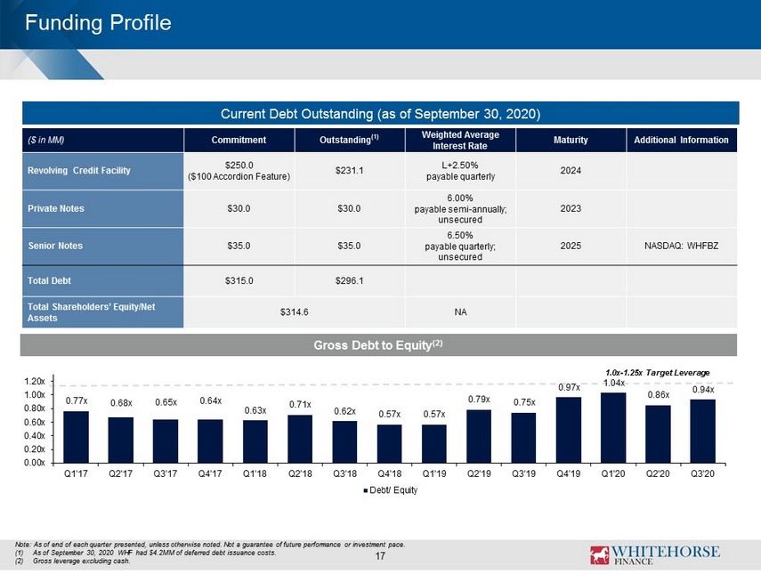Click the WhiteHorse Finance horse logo icon

[x=599, y=555]
